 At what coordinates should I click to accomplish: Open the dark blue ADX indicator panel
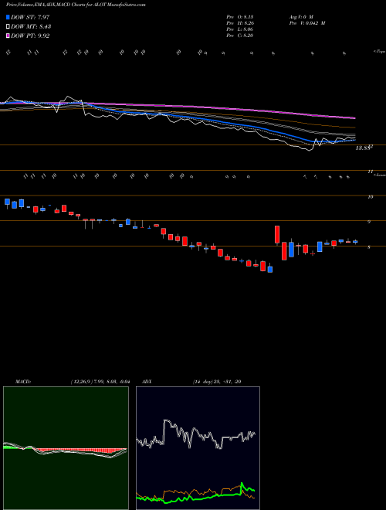(x=198, y=448)
